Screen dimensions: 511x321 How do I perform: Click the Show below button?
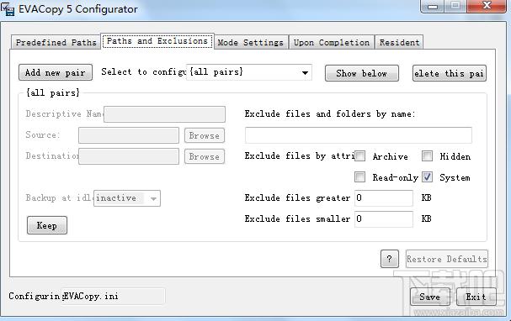pyautogui.click(x=362, y=73)
